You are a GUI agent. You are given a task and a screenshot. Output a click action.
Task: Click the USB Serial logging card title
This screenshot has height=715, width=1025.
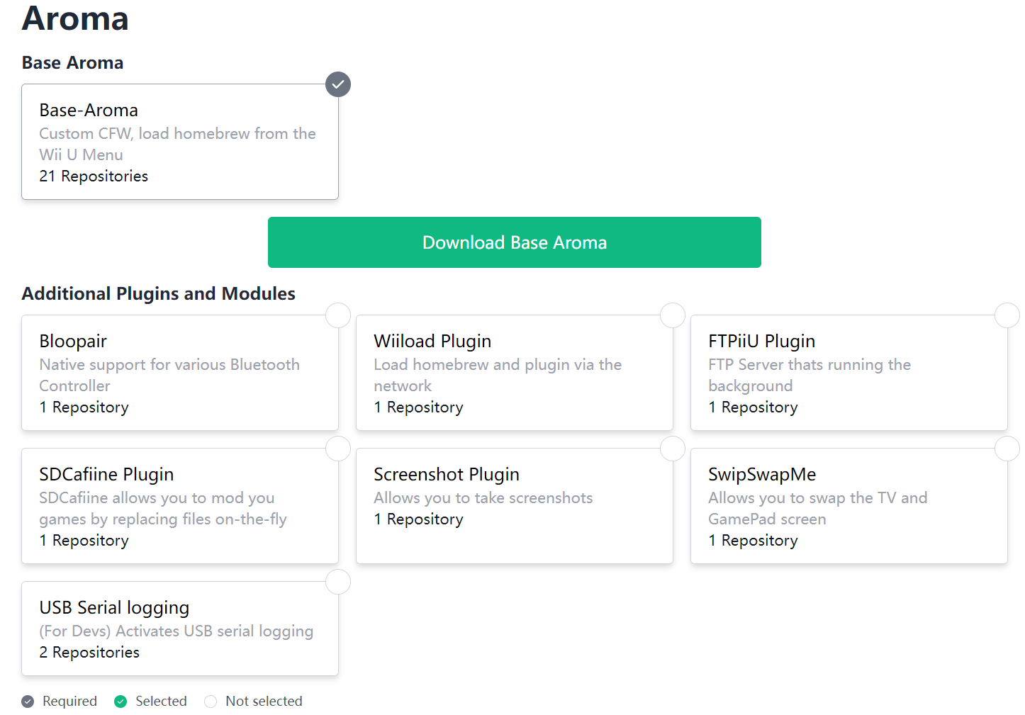(114, 608)
